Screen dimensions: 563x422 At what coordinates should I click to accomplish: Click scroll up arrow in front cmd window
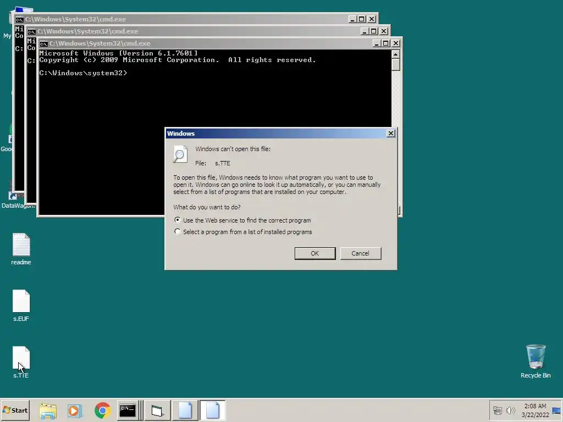point(395,54)
